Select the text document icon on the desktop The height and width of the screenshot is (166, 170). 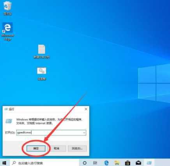(x=42, y=51)
